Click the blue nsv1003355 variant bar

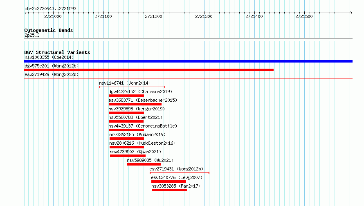(x=188, y=61)
